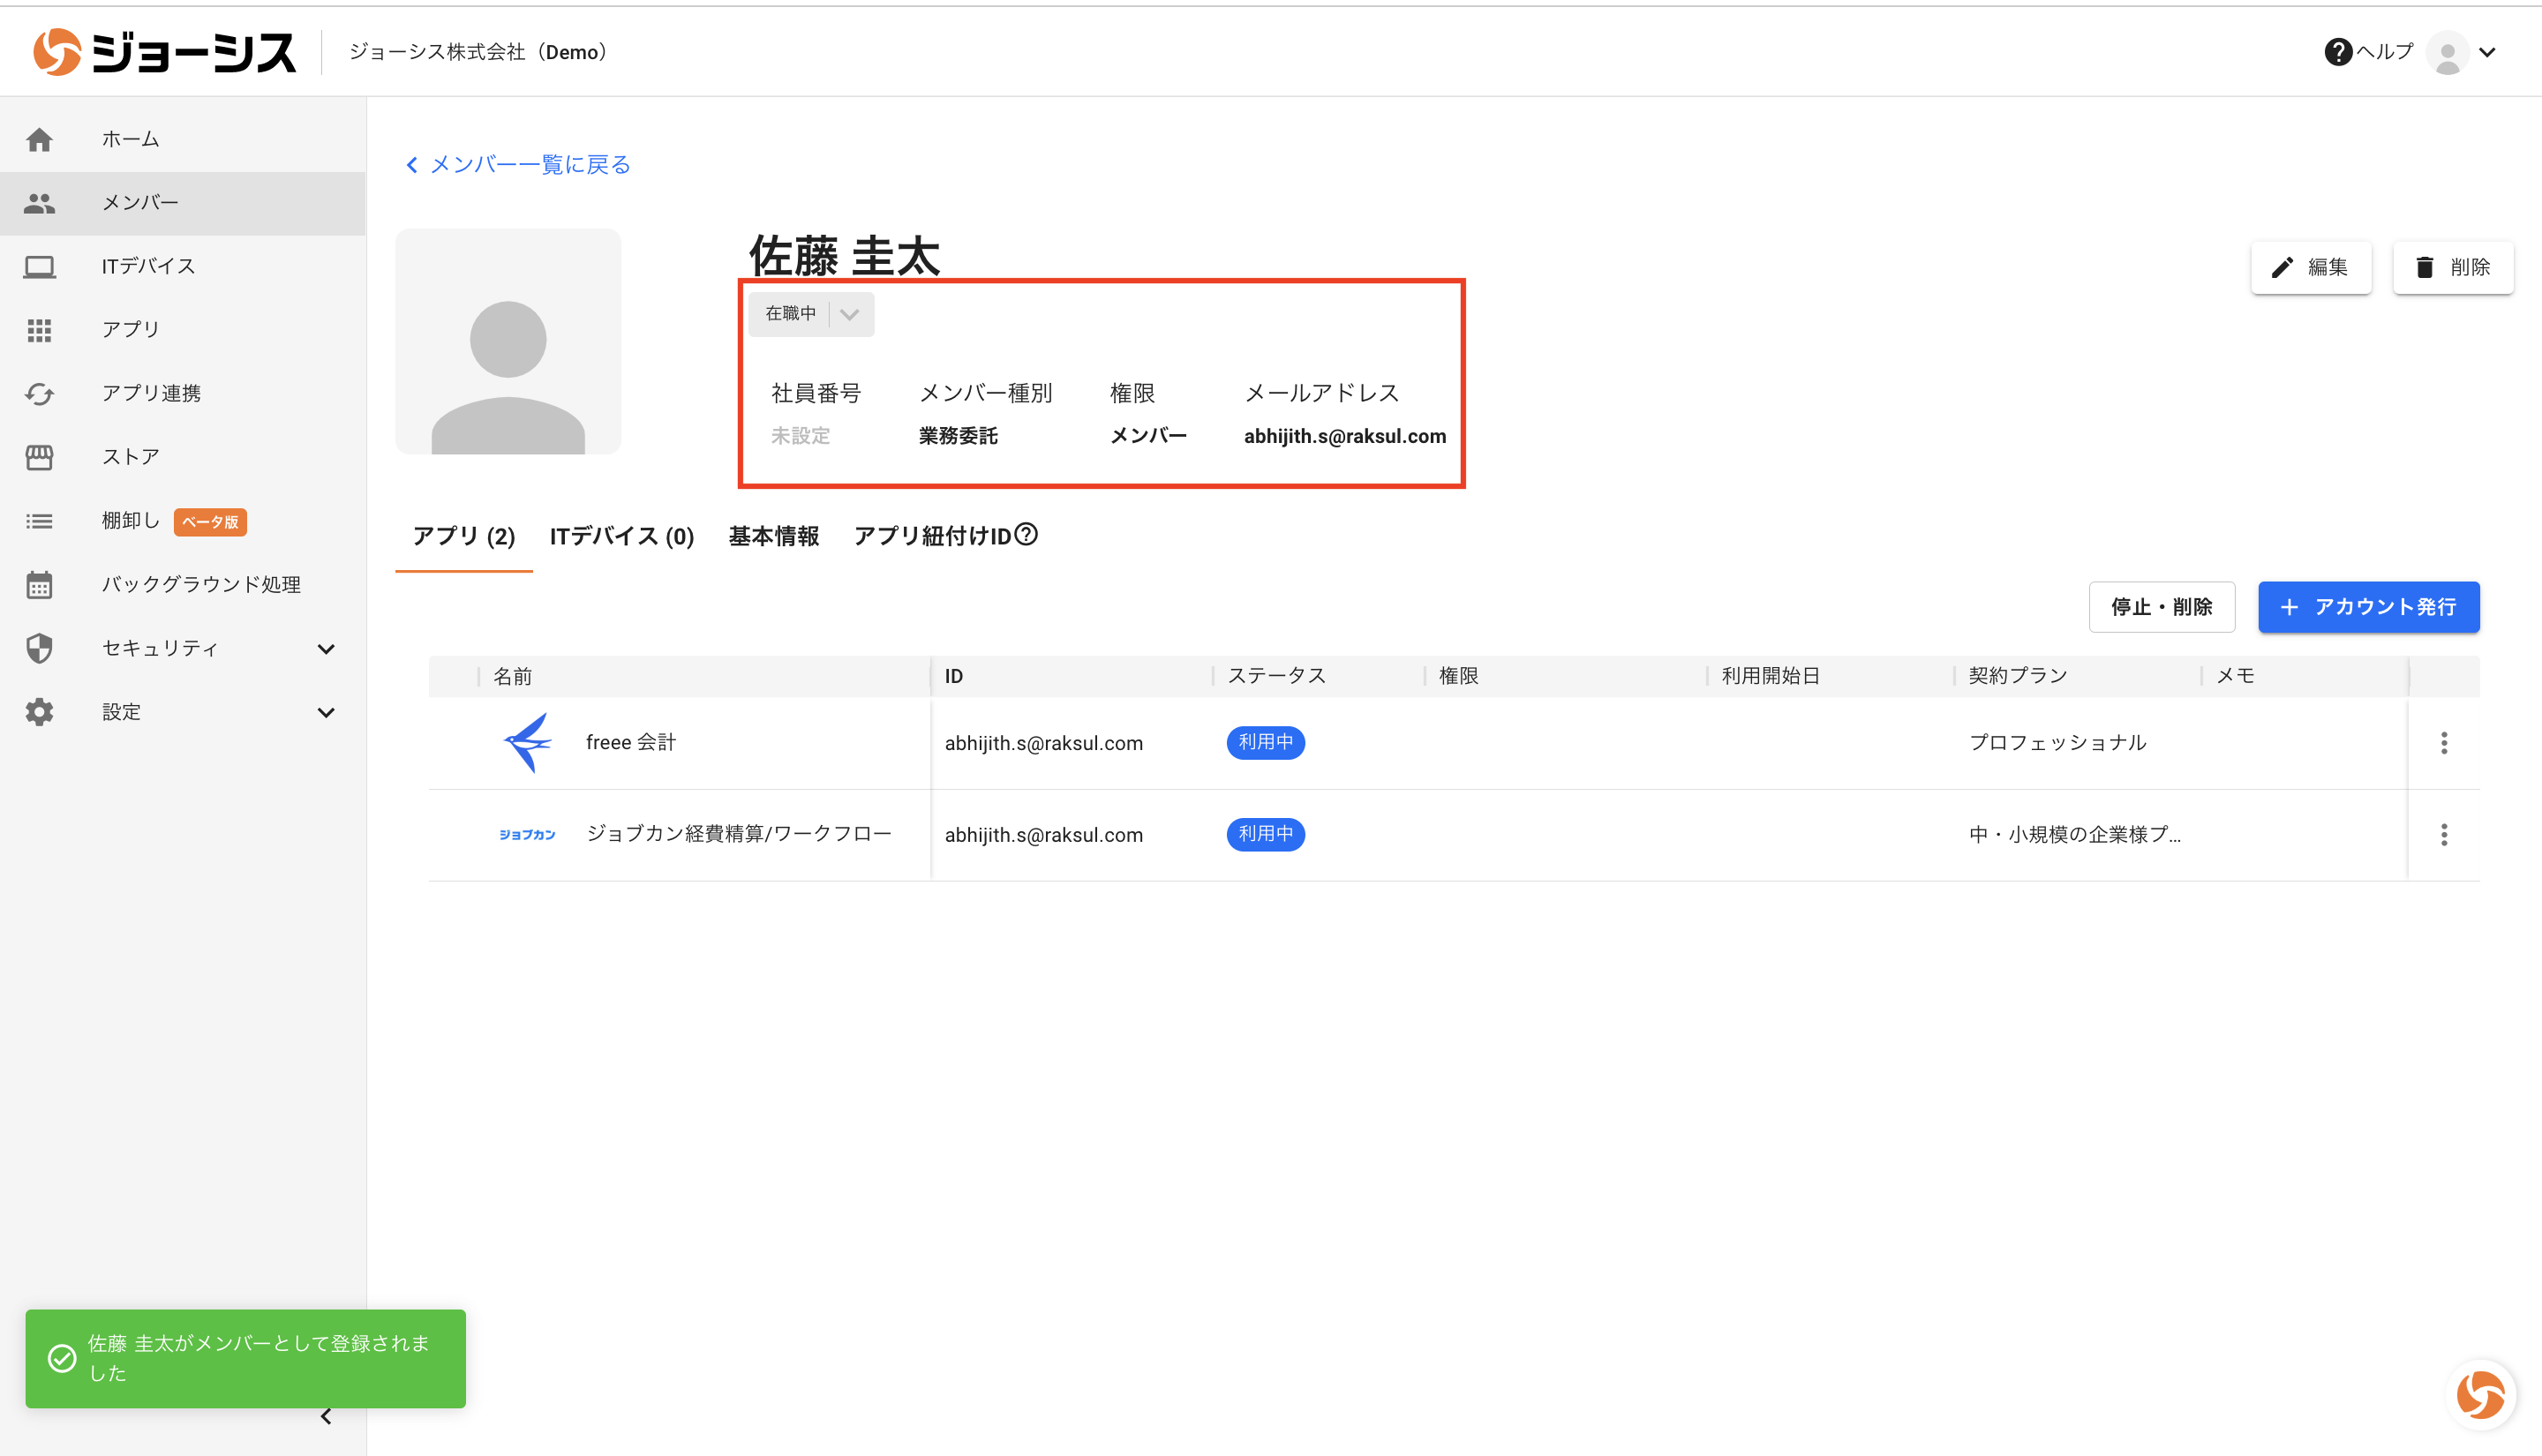Click the success check icon in notification
The width and height of the screenshot is (2542, 1456).
point(62,1358)
